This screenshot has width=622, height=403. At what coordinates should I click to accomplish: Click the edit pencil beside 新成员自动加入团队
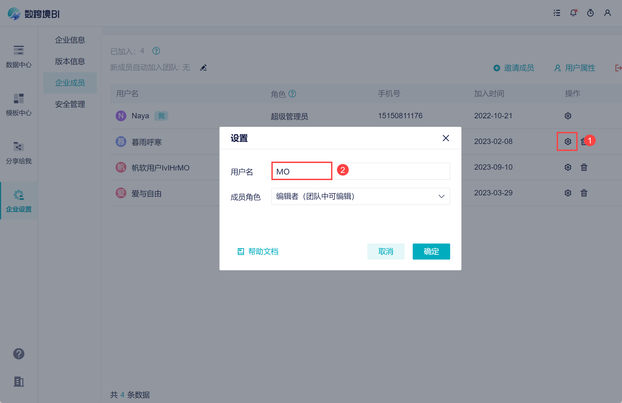(203, 68)
